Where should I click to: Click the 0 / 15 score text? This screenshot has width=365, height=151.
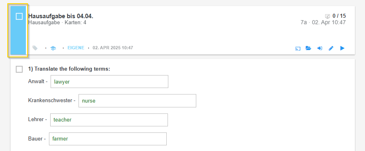(339, 16)
